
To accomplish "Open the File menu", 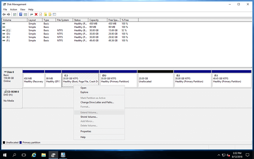I will pyautogui.click(x=5, y=10).
